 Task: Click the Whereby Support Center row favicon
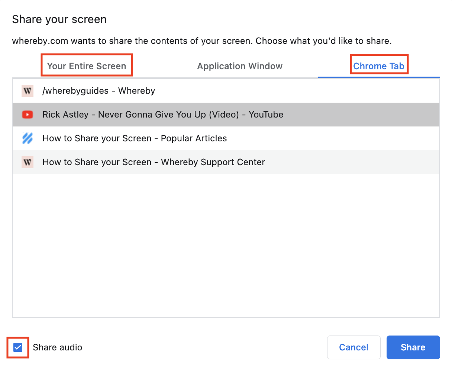28,162
